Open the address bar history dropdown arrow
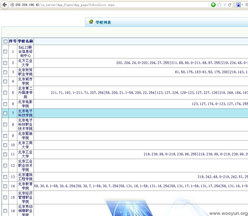This screenshot has height=216, width=248. pos(225,5)
